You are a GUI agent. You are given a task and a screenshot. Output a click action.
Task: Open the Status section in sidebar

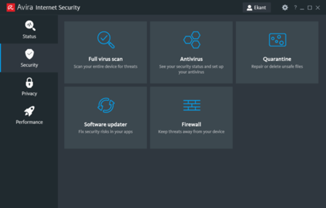point(29,30)
